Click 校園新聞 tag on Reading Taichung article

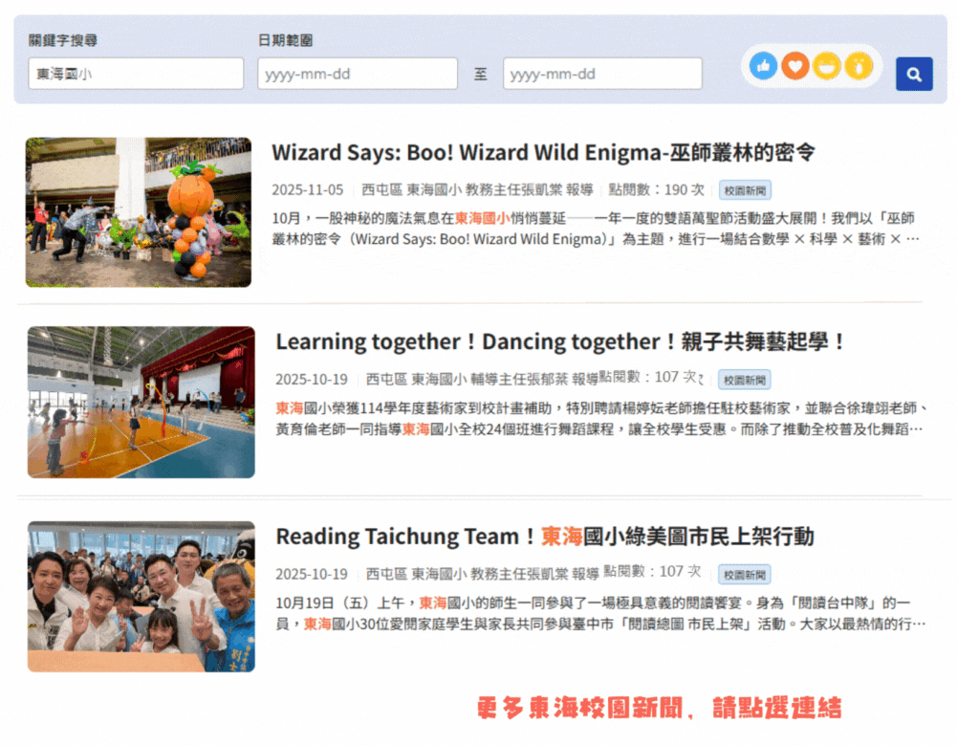[745, 575]
